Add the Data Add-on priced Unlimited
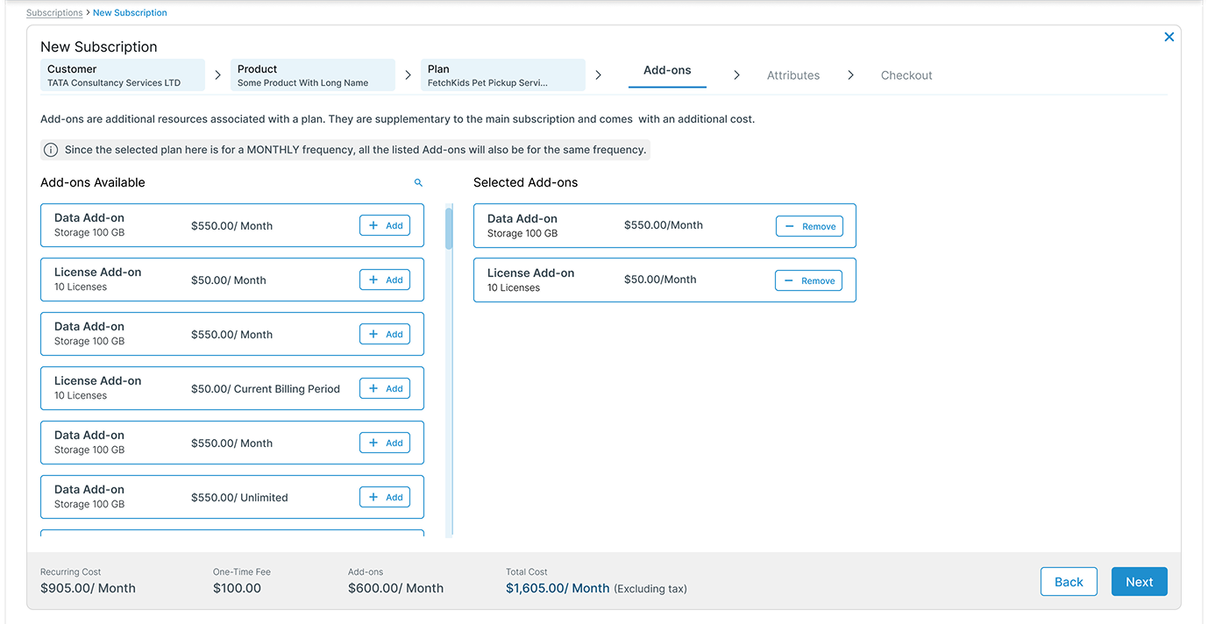Viewport: 1208px width, 624px height. tap(385, 497)
